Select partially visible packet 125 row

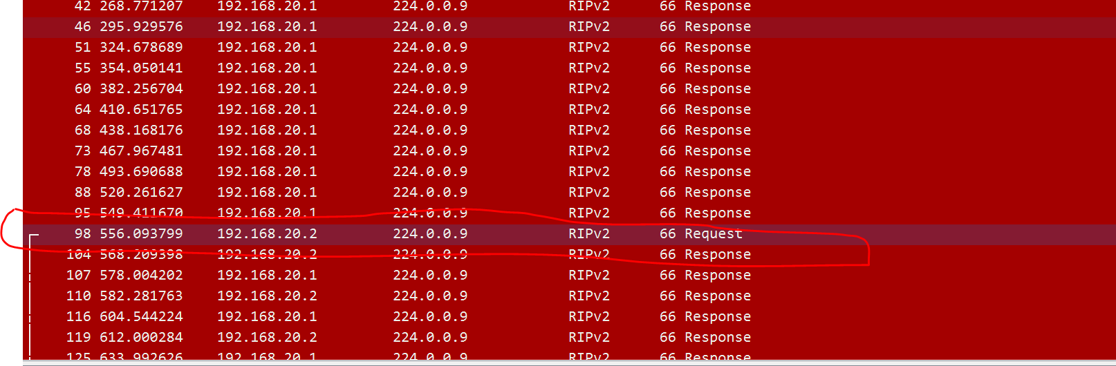[x=569, y=354]
